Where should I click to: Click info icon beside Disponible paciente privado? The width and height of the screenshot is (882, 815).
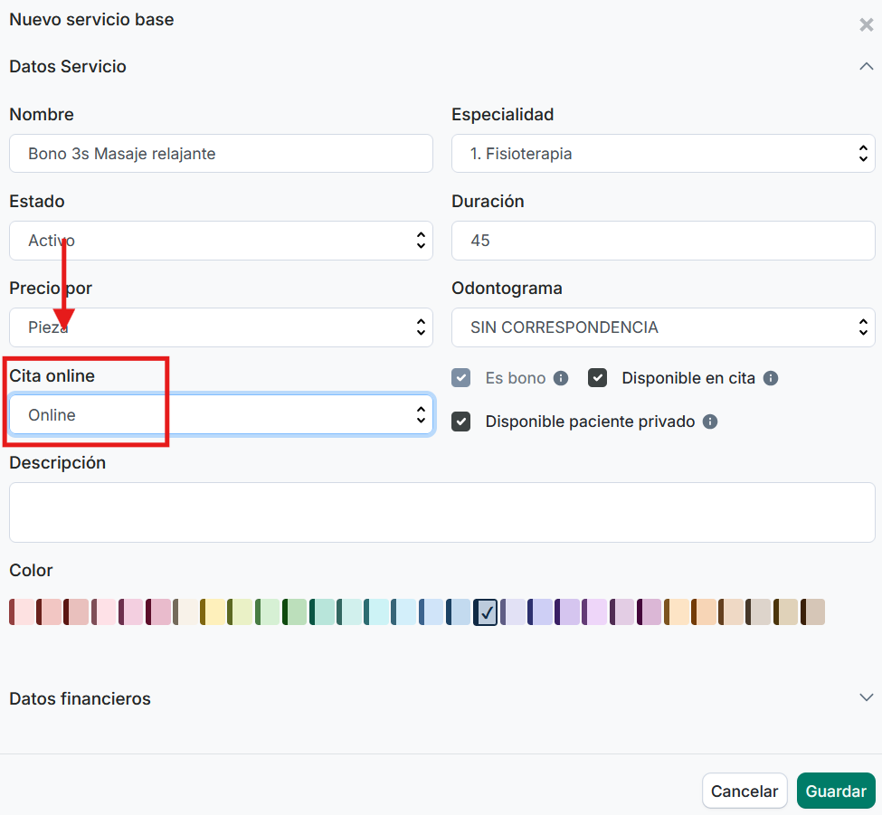(x=710, y=422)
